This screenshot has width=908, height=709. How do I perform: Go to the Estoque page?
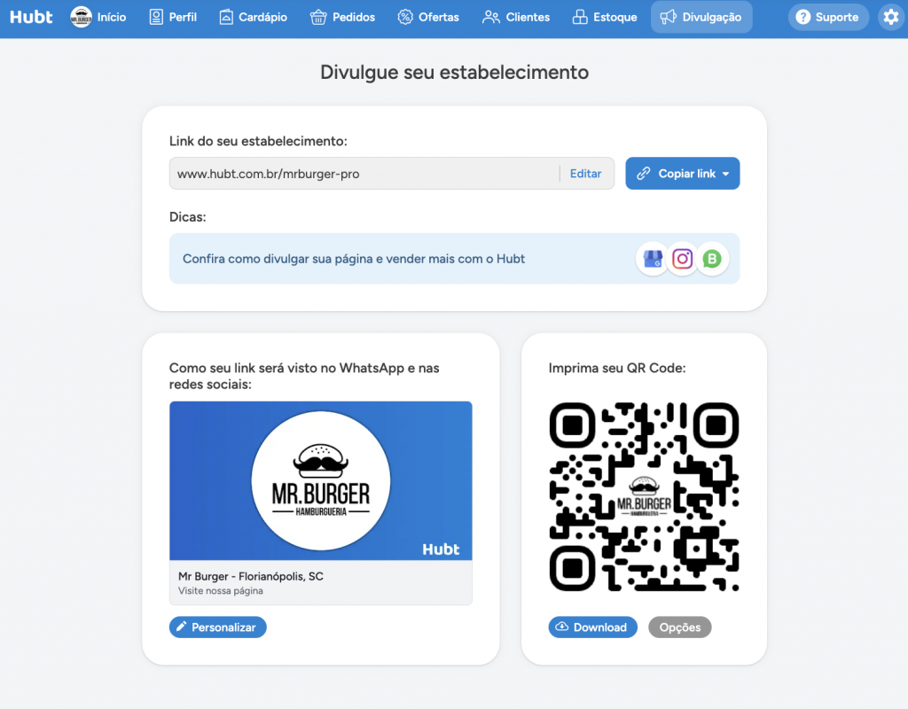coord(605,17)
